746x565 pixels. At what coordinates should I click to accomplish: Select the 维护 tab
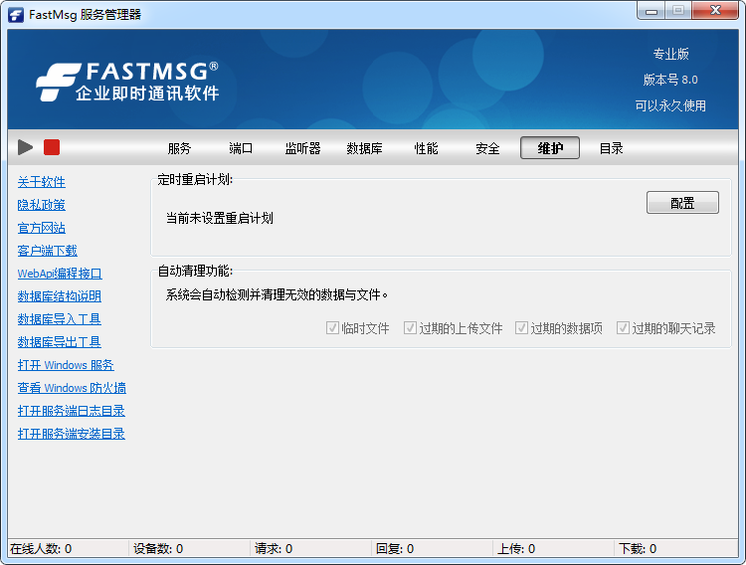pyautogui.click(x=550, y=148)
